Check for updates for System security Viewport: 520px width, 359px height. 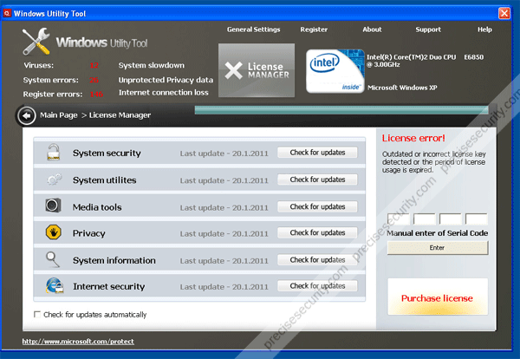click(317, 153)
